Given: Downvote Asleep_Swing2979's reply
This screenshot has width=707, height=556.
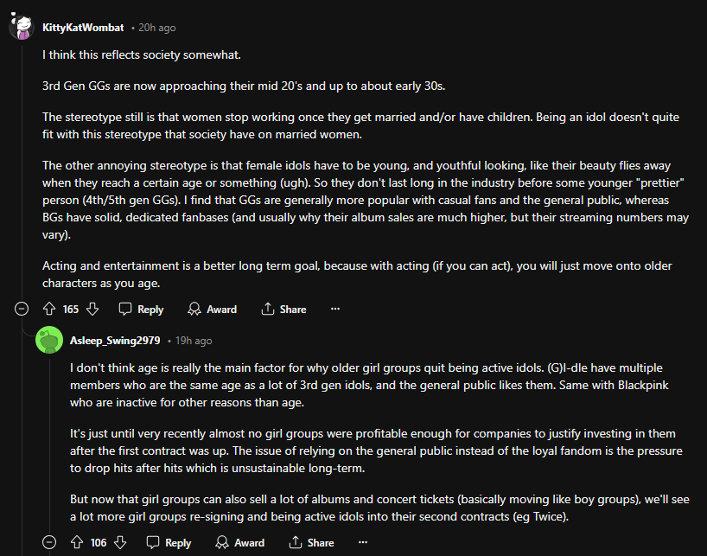Looking at the screenshot, I should coord(120,542).
